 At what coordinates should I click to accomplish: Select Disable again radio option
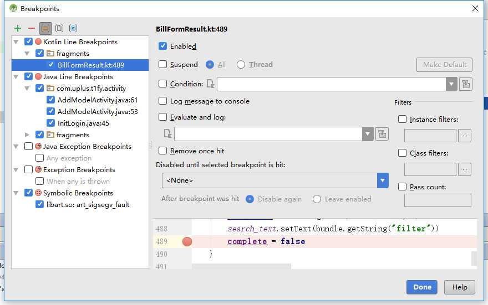[x=250, y=199]
